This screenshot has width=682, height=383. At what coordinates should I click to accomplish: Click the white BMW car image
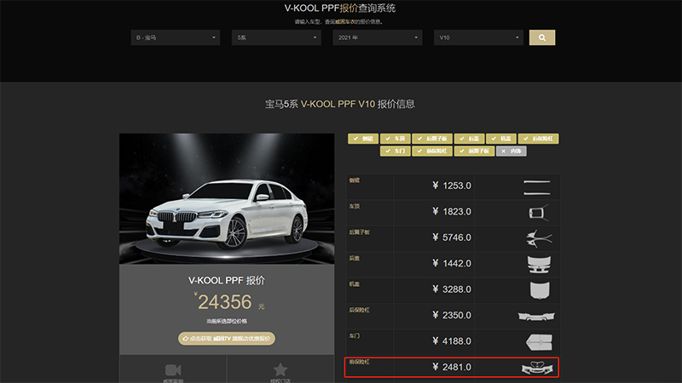[226, 212]
